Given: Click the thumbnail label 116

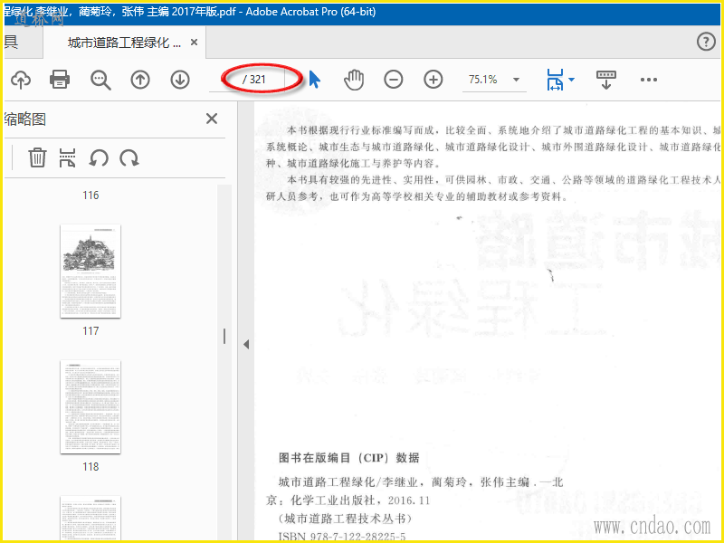Looking at the screenshot, I should pyautogui.click(x=90, y=195).
